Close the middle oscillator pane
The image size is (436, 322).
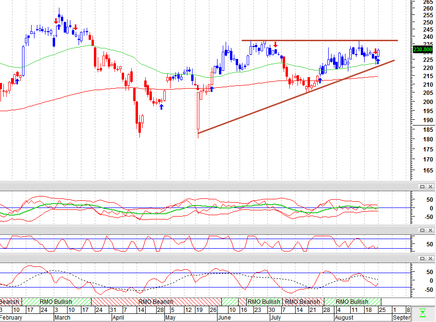pyautogui.click(x=430, y=230)
